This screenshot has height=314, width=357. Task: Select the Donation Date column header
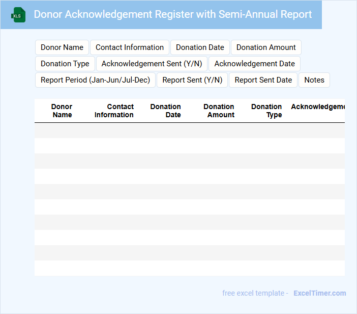coord(166,111)
